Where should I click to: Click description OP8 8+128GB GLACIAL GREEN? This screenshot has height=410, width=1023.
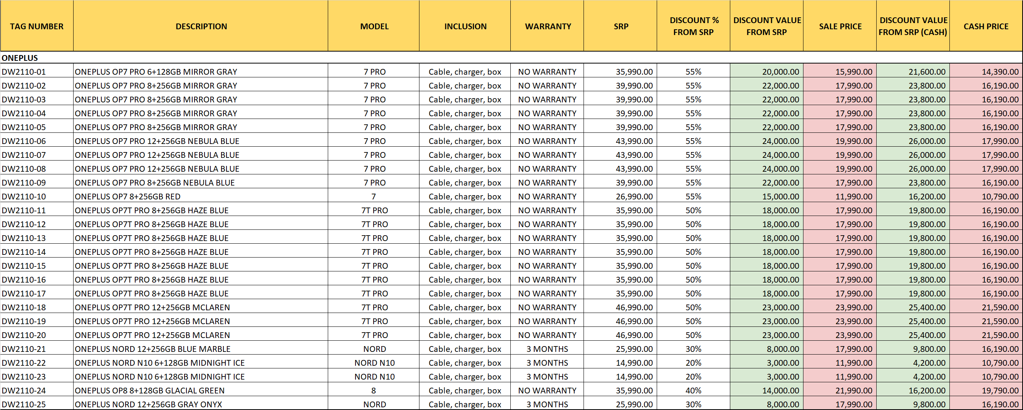pos(201,390)
